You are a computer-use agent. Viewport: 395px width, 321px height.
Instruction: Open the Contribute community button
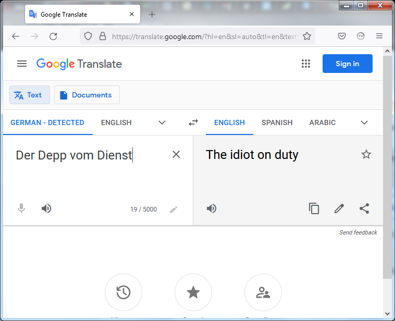[x=263, y=292]
